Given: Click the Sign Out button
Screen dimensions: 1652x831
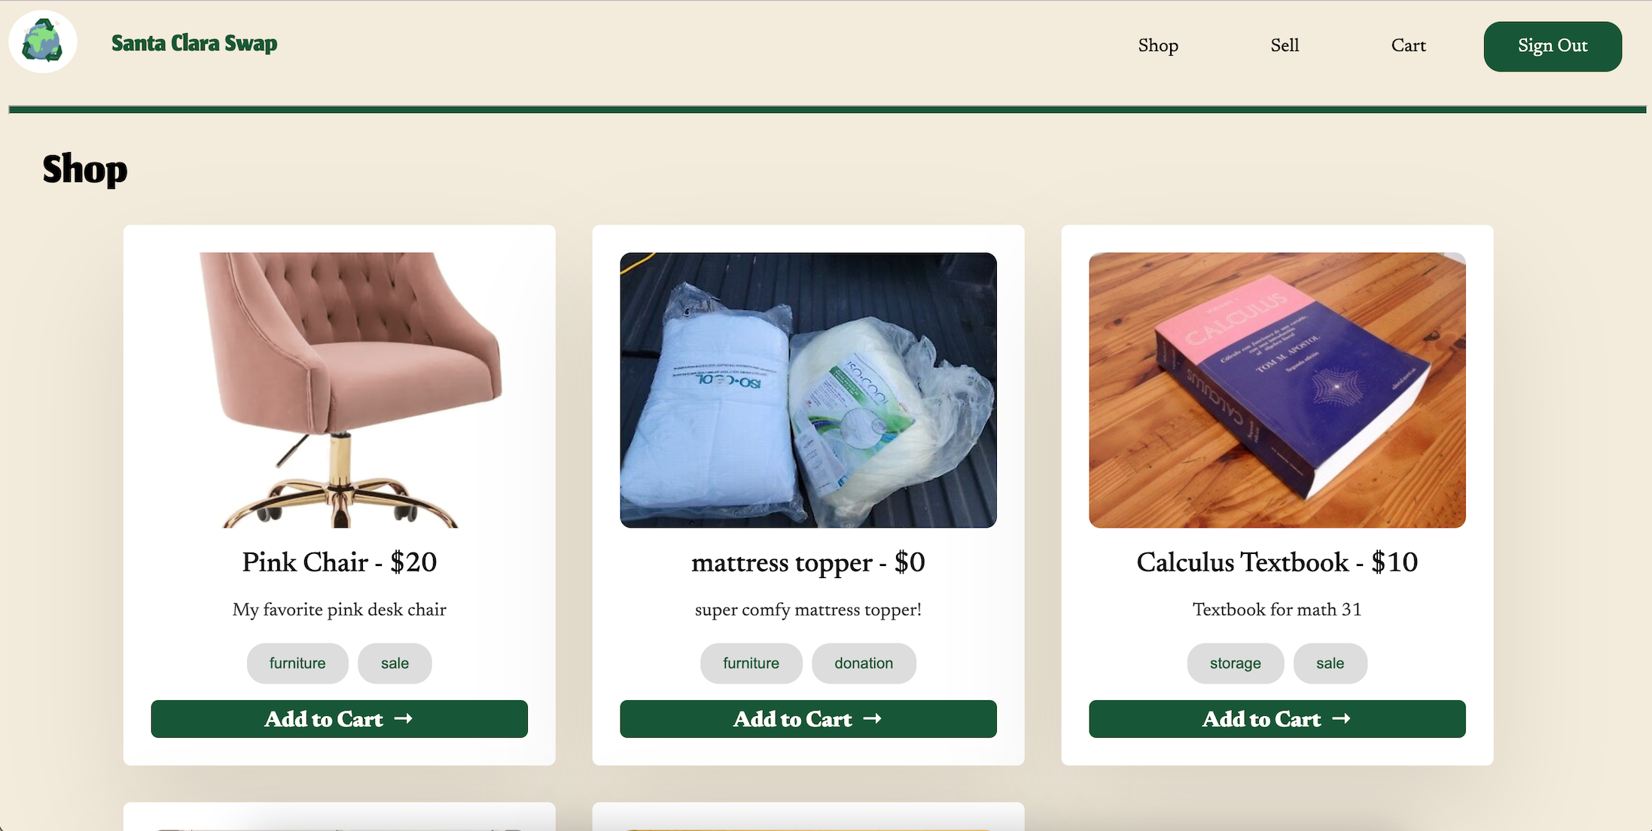Looking at the screenshot, I should [1553, 47].
